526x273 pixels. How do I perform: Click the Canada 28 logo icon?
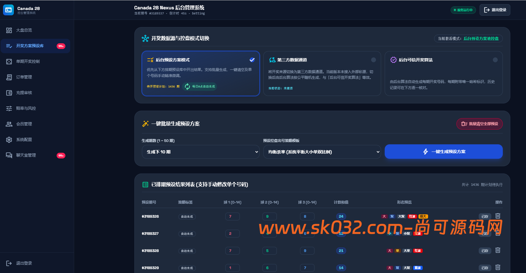8,10
